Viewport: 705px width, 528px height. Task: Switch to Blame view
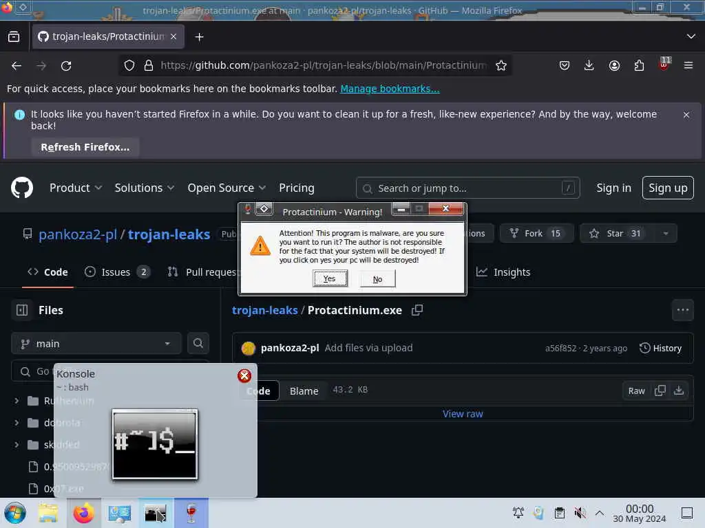pyautogui.click(x=304, y=391)
